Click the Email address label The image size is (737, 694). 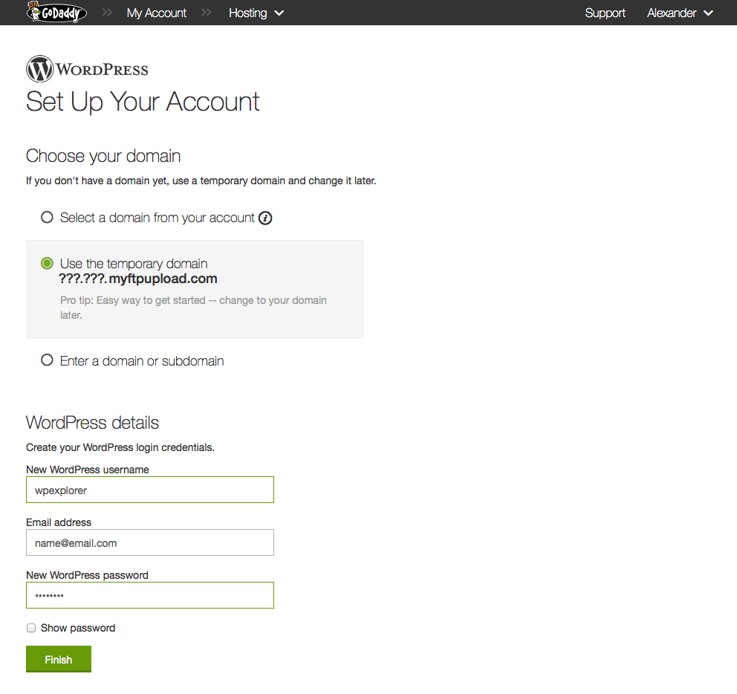pyautogui.click(x=59, y=522)
